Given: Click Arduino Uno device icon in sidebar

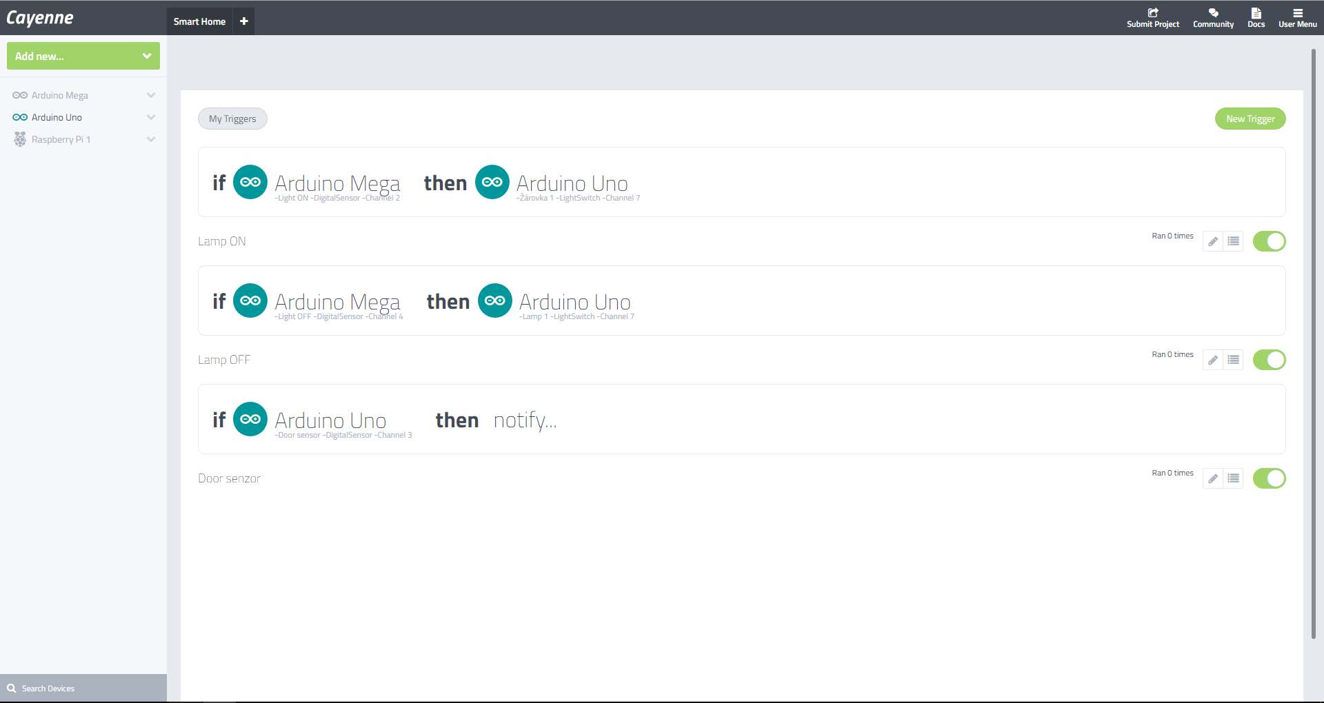Looking at the screenshot, I should pos(20,117).
